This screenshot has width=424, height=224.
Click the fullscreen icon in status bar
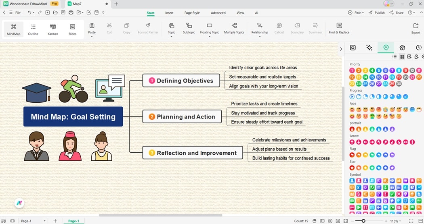tap(411, 221)
